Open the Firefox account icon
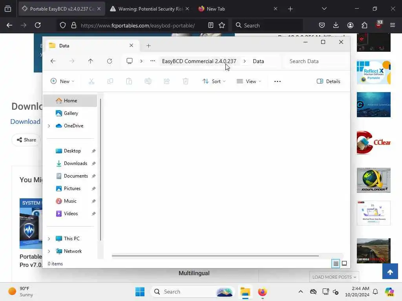This screenshot has height=301, width=402. tap(350, 25)
